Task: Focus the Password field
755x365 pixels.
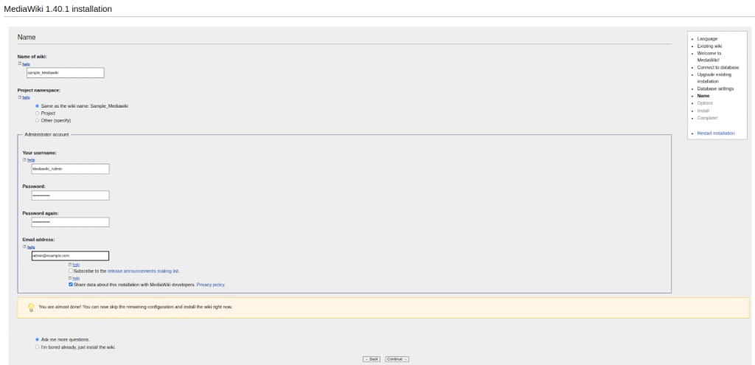Action: tap(70, 195)
